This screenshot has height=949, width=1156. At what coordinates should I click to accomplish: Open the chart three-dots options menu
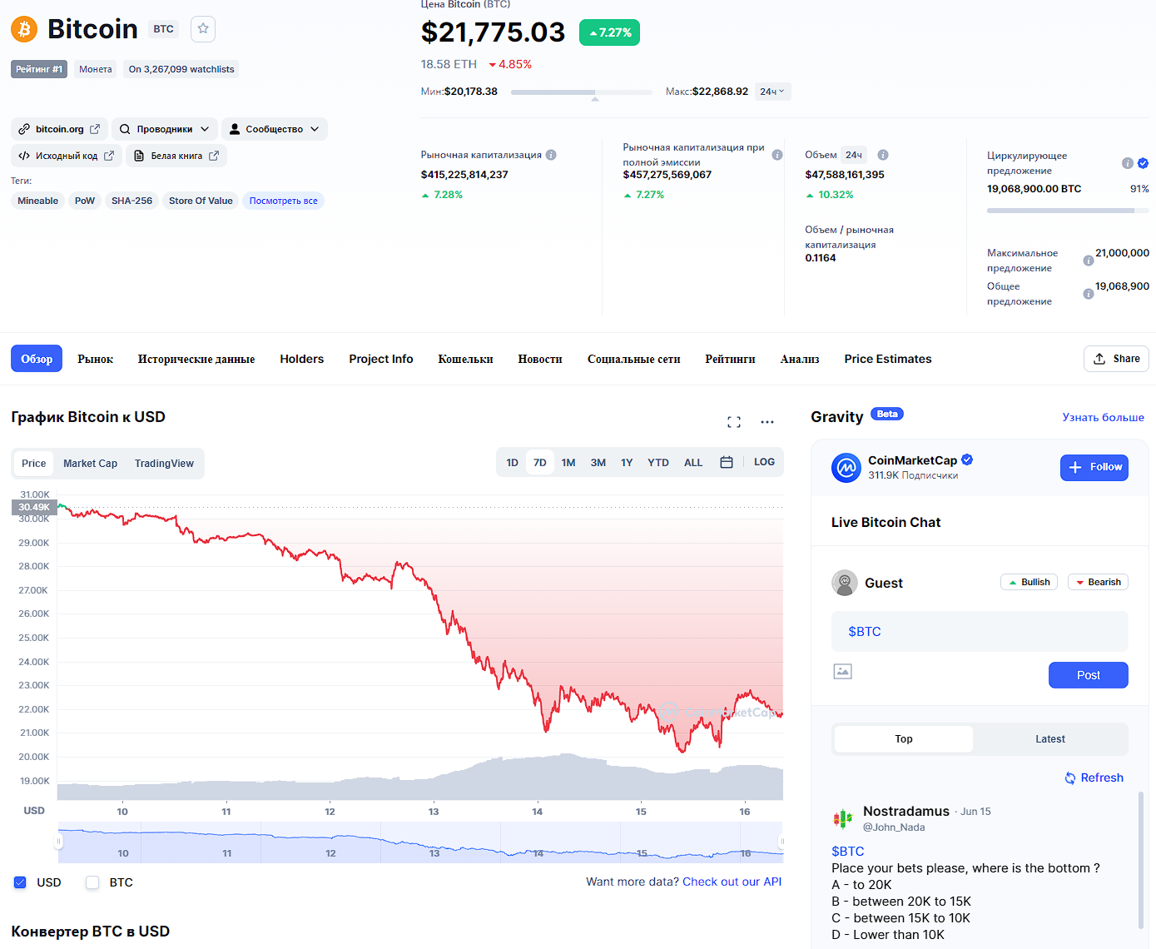coord(767,422)
